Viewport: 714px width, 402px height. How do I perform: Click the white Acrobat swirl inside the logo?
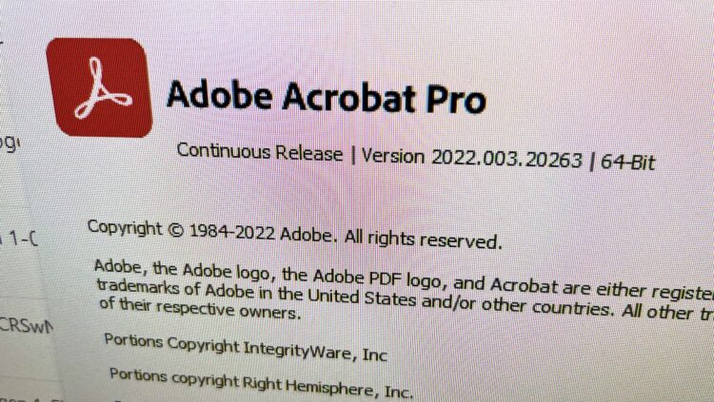104,88
